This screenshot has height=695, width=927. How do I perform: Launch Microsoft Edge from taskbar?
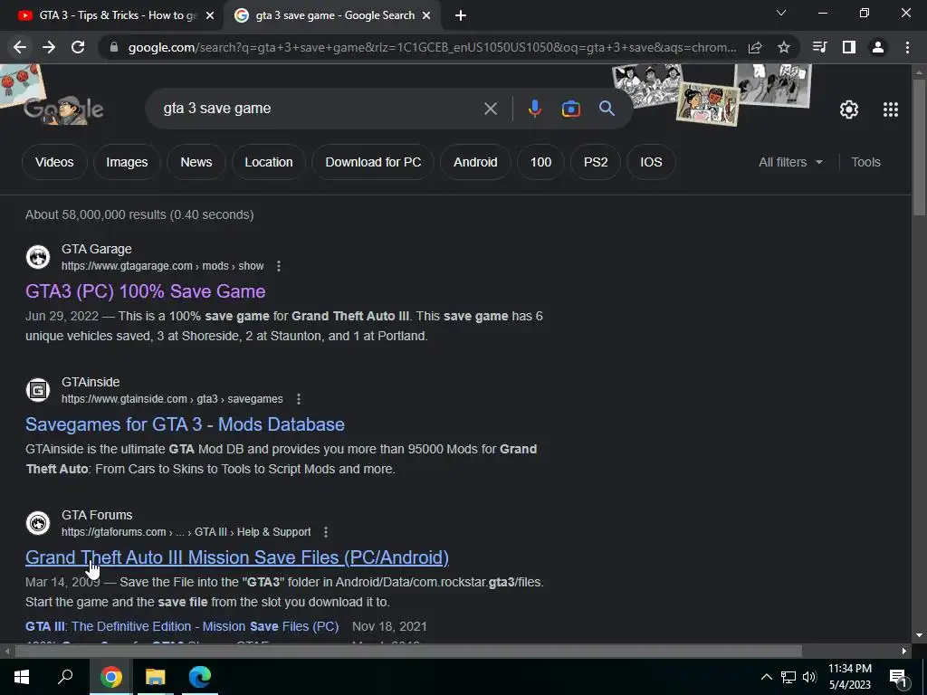[200, 677]
